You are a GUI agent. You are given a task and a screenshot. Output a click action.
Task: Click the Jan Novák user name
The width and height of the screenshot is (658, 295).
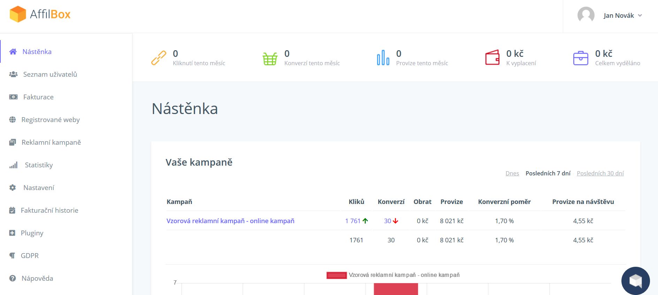pyautogui.click(x=619, y=15)
